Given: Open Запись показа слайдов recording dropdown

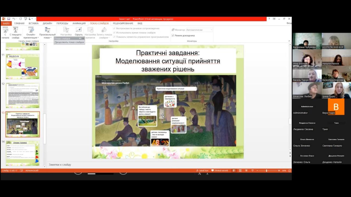Looking at the screenshot, I should pos(104,33).
